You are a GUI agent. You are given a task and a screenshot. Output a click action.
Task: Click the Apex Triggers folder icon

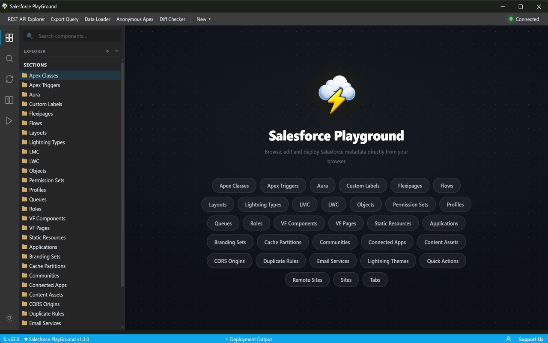pyautogui.click(x=24, y=85)
